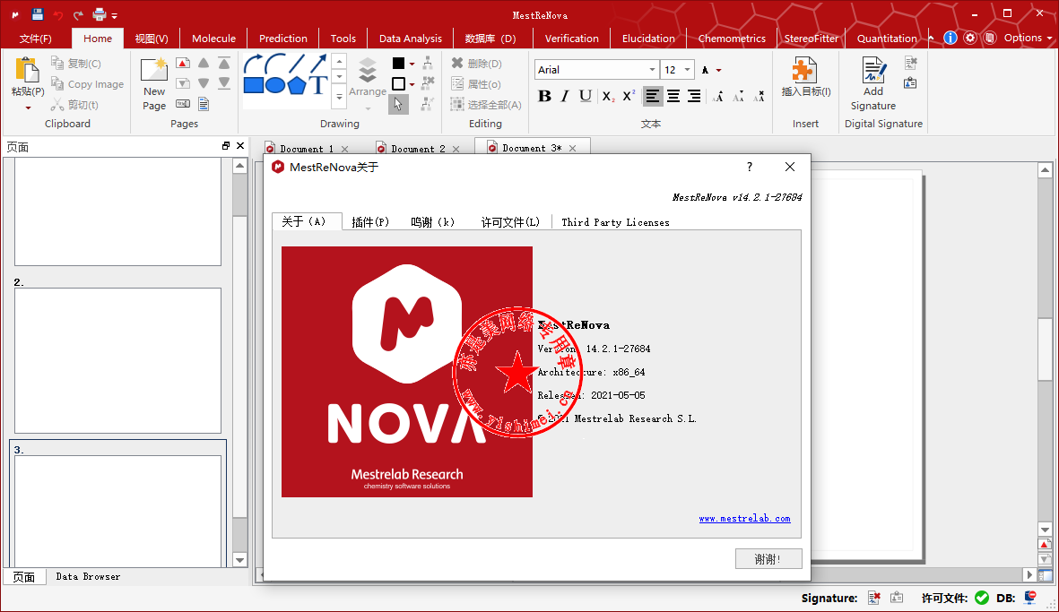
Task: Select the polygon shape drawing tool
Action: [297, 85]
